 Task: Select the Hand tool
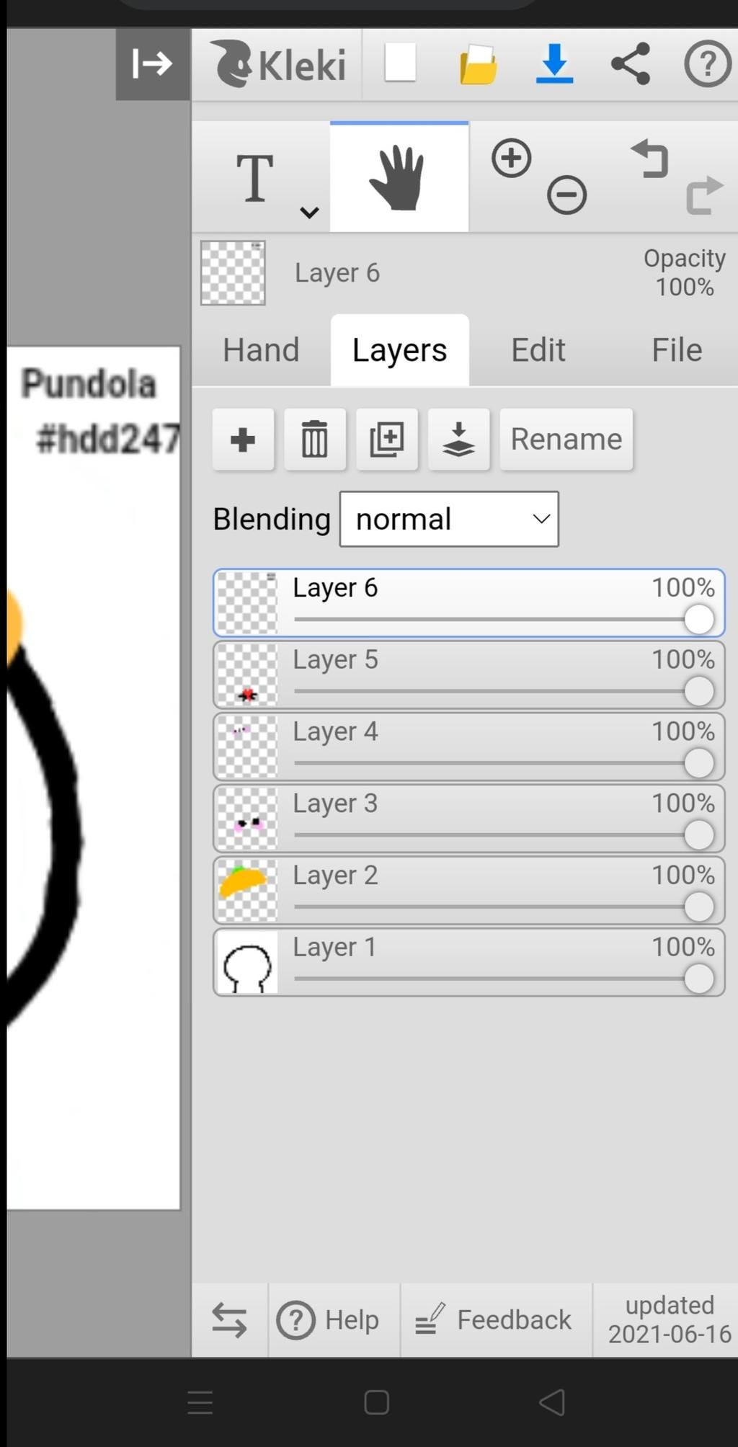(399, 177)
